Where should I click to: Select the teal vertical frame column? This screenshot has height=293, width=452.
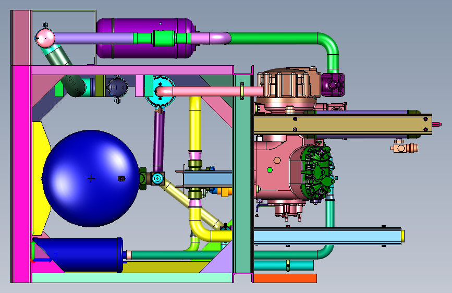pyautogui.click(x=243, y=175)
